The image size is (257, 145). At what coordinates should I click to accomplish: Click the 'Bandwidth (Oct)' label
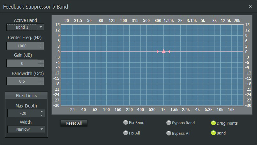tap(28, 74)
